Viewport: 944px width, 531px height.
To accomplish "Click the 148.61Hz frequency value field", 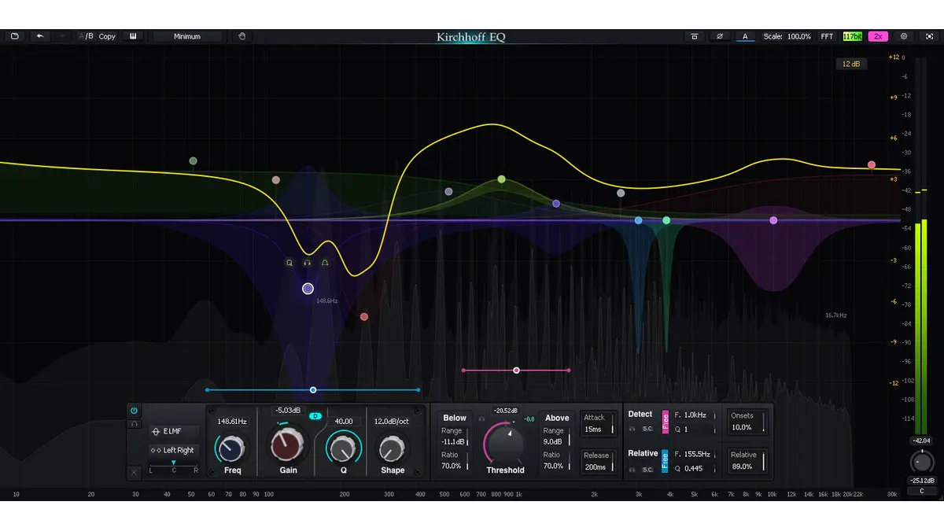I will tap(232, 422).
